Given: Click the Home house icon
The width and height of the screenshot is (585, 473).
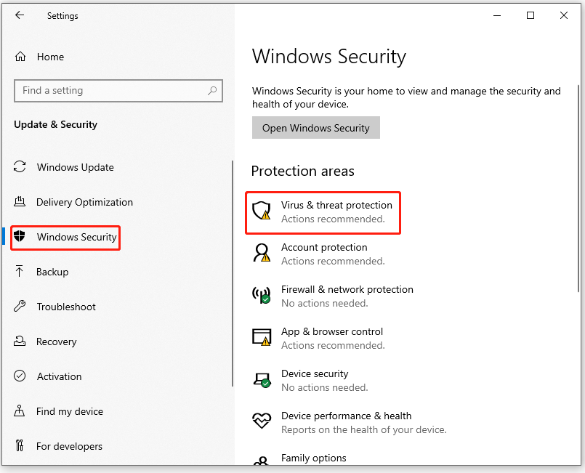Looking at the screenshot, I should (20, 57).
